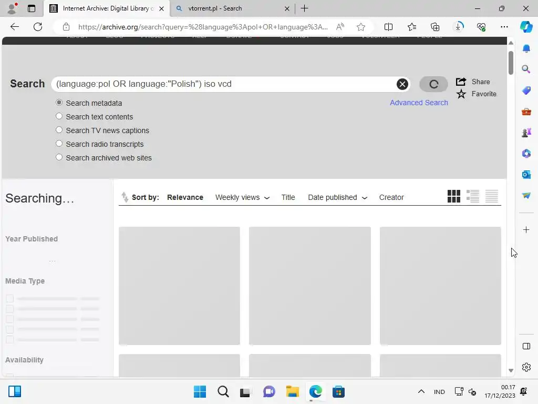Image resolution: width=538 pixels, height=404 pixels.
Task: Open Settings and more menu
Action: click(x=504, y=27)
